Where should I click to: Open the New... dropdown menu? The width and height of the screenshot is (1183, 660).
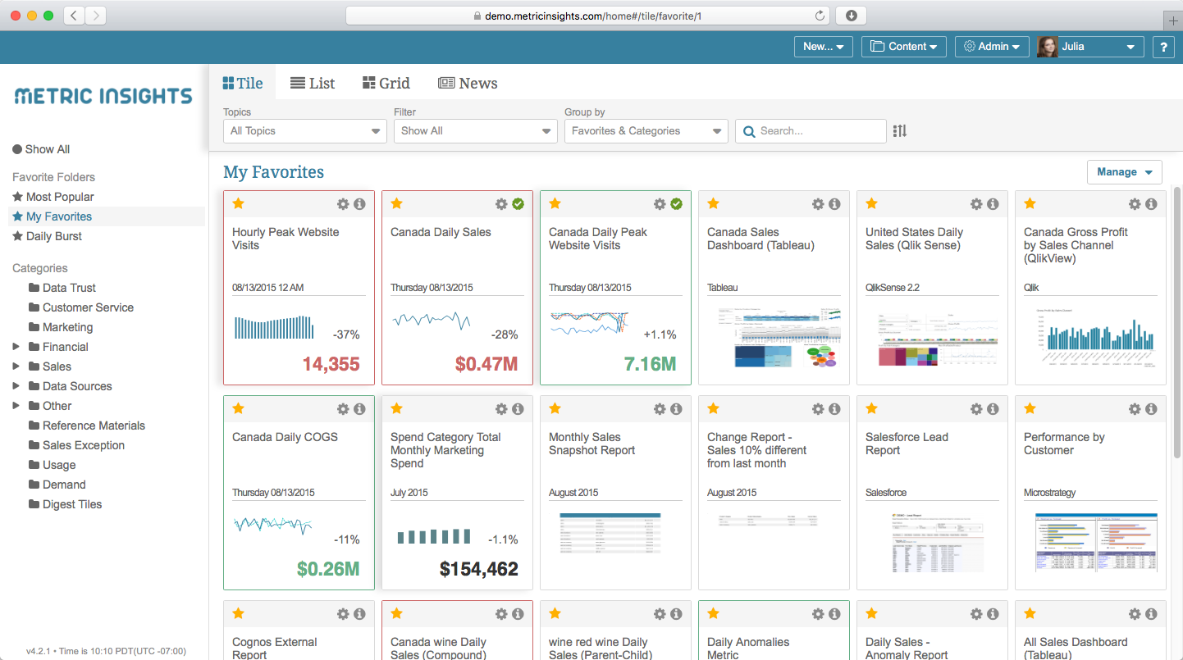(x=824, y=47)
